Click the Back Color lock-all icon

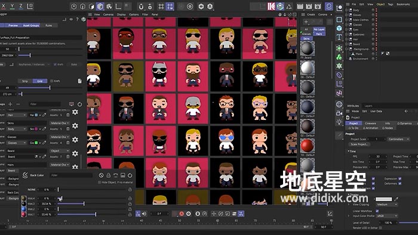108,175
